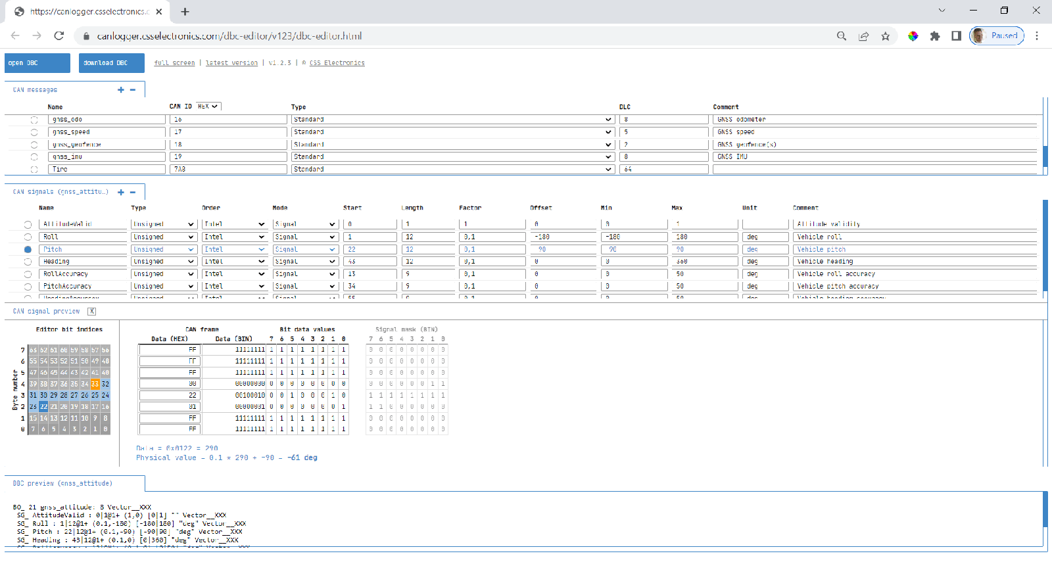Click the download DBC button
Viewport: 1052px width, 564px height.
tap(112, 63)
